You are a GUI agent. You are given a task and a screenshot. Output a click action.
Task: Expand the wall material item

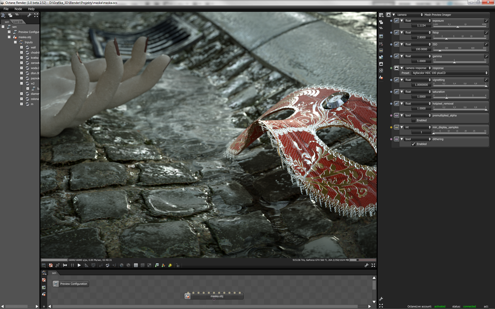coord(21,47)
